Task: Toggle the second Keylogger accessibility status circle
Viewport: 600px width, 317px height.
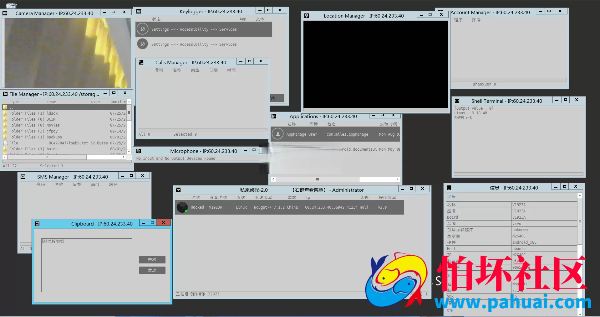Action: [143, 44]
